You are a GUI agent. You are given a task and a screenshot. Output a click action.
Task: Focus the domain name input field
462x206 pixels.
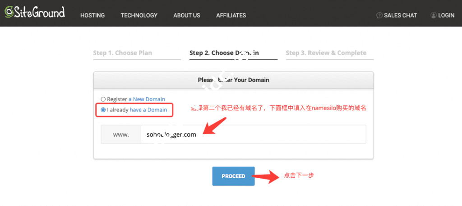pos(254,134)
